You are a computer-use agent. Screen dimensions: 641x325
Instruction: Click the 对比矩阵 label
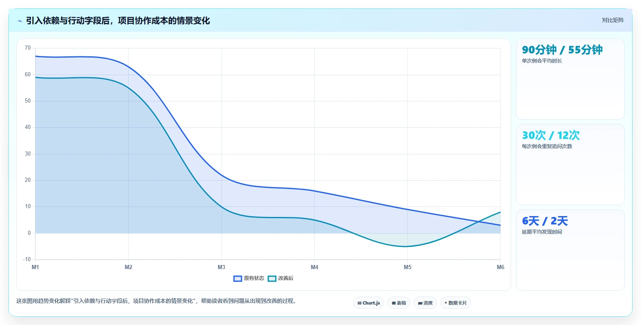pos(613,20)
